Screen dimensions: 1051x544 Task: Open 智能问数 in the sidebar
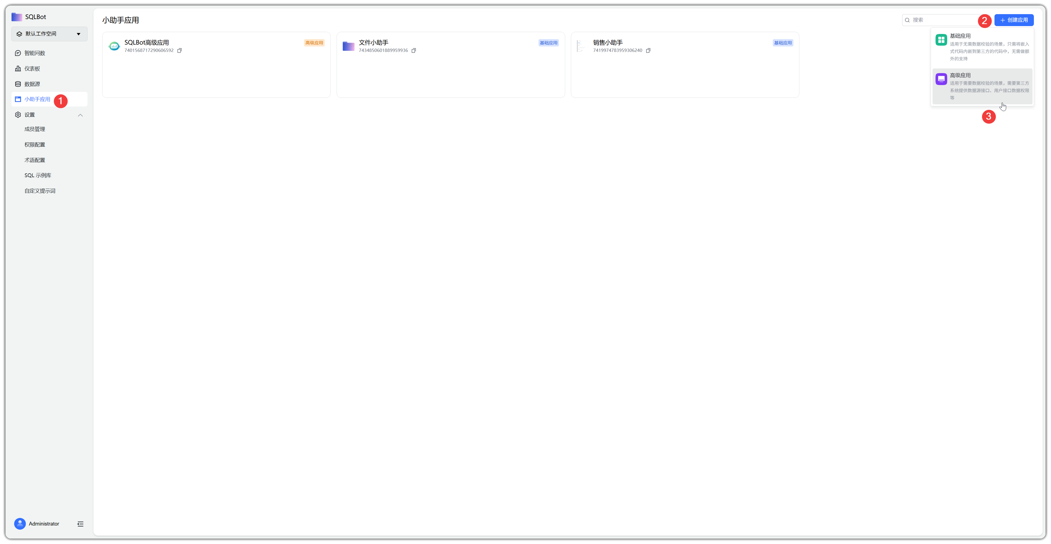[x=35, y=53]
